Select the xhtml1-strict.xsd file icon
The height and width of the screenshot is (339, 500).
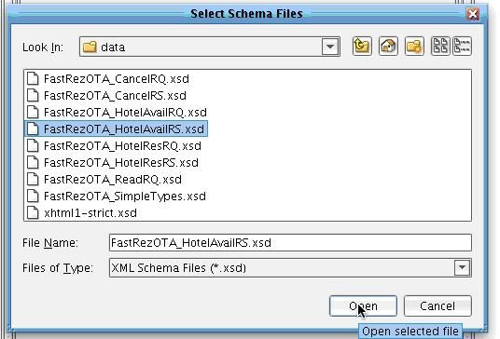pos(33,212)
